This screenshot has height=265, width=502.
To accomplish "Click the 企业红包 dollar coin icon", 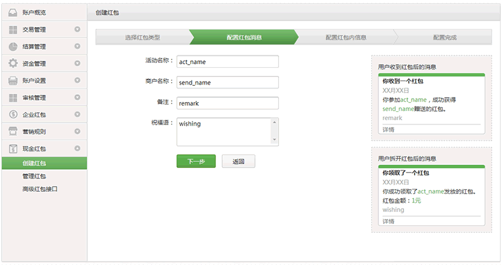I will click(x=13, y=114).
